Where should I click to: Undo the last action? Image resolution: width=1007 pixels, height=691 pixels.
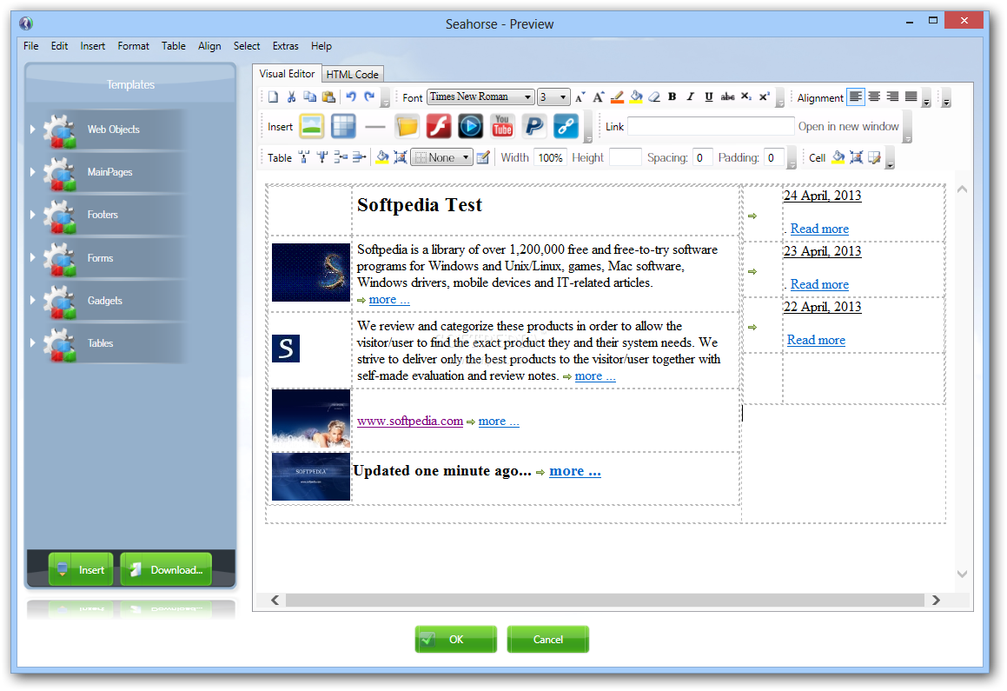(351, 97)
